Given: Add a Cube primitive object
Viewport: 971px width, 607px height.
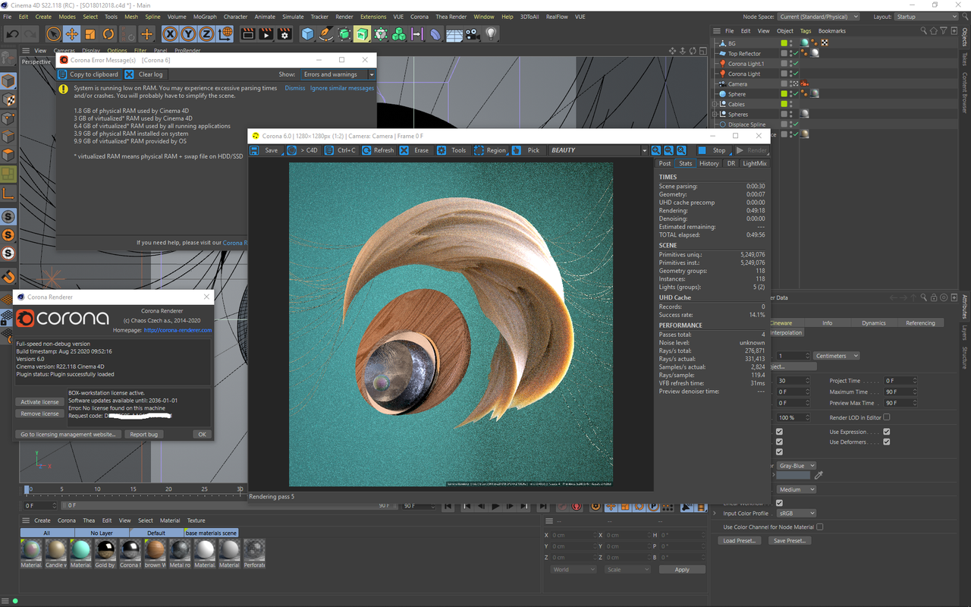Looking at the screenshot, I should 307,34.
